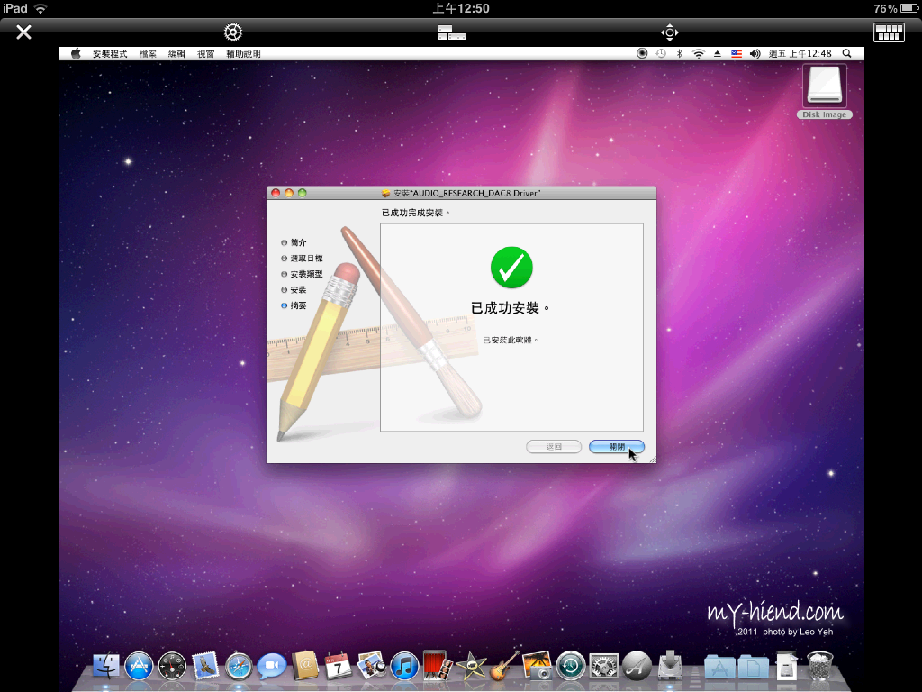Viewport: 922px width, 692px height.
Task: Click the volume speaker icon in menu bar
Action: (x=755, y=53)
